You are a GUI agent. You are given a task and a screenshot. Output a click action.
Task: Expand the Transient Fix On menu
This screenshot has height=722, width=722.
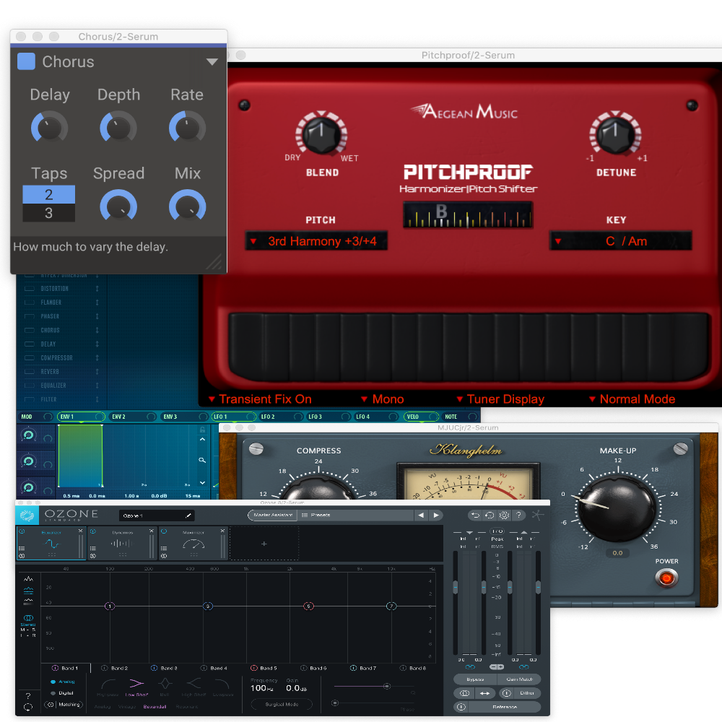260,399
